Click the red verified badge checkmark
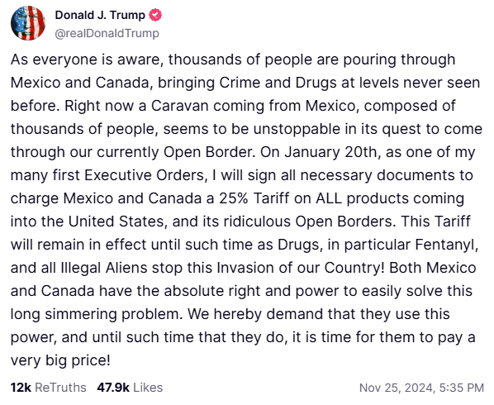Screen dimensions: 494x405 click(155, 15)
